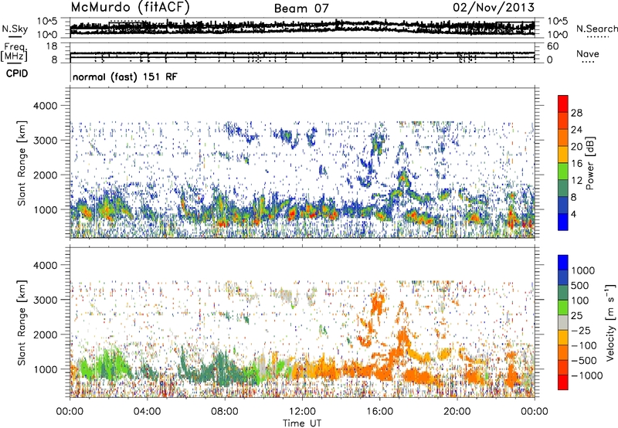Select the '3000' tick on the velocity panel

coord(45,300)
